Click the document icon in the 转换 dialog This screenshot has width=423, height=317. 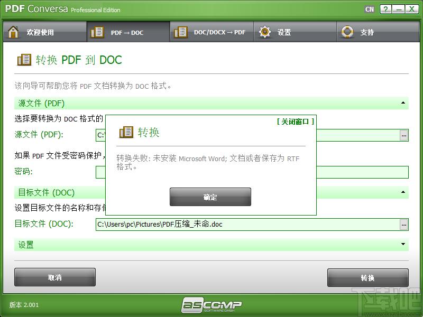[126, 133]
